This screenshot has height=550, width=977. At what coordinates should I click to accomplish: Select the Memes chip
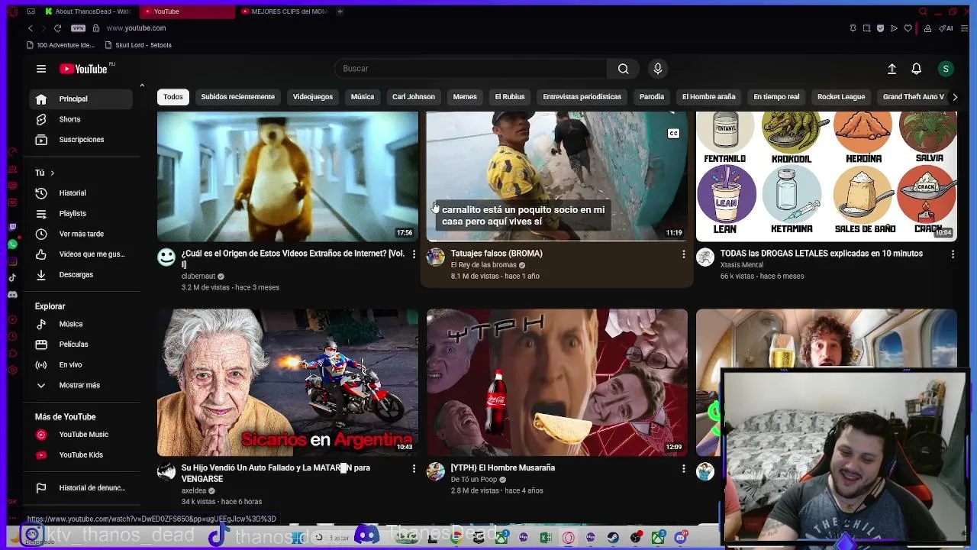click(465, 97)
